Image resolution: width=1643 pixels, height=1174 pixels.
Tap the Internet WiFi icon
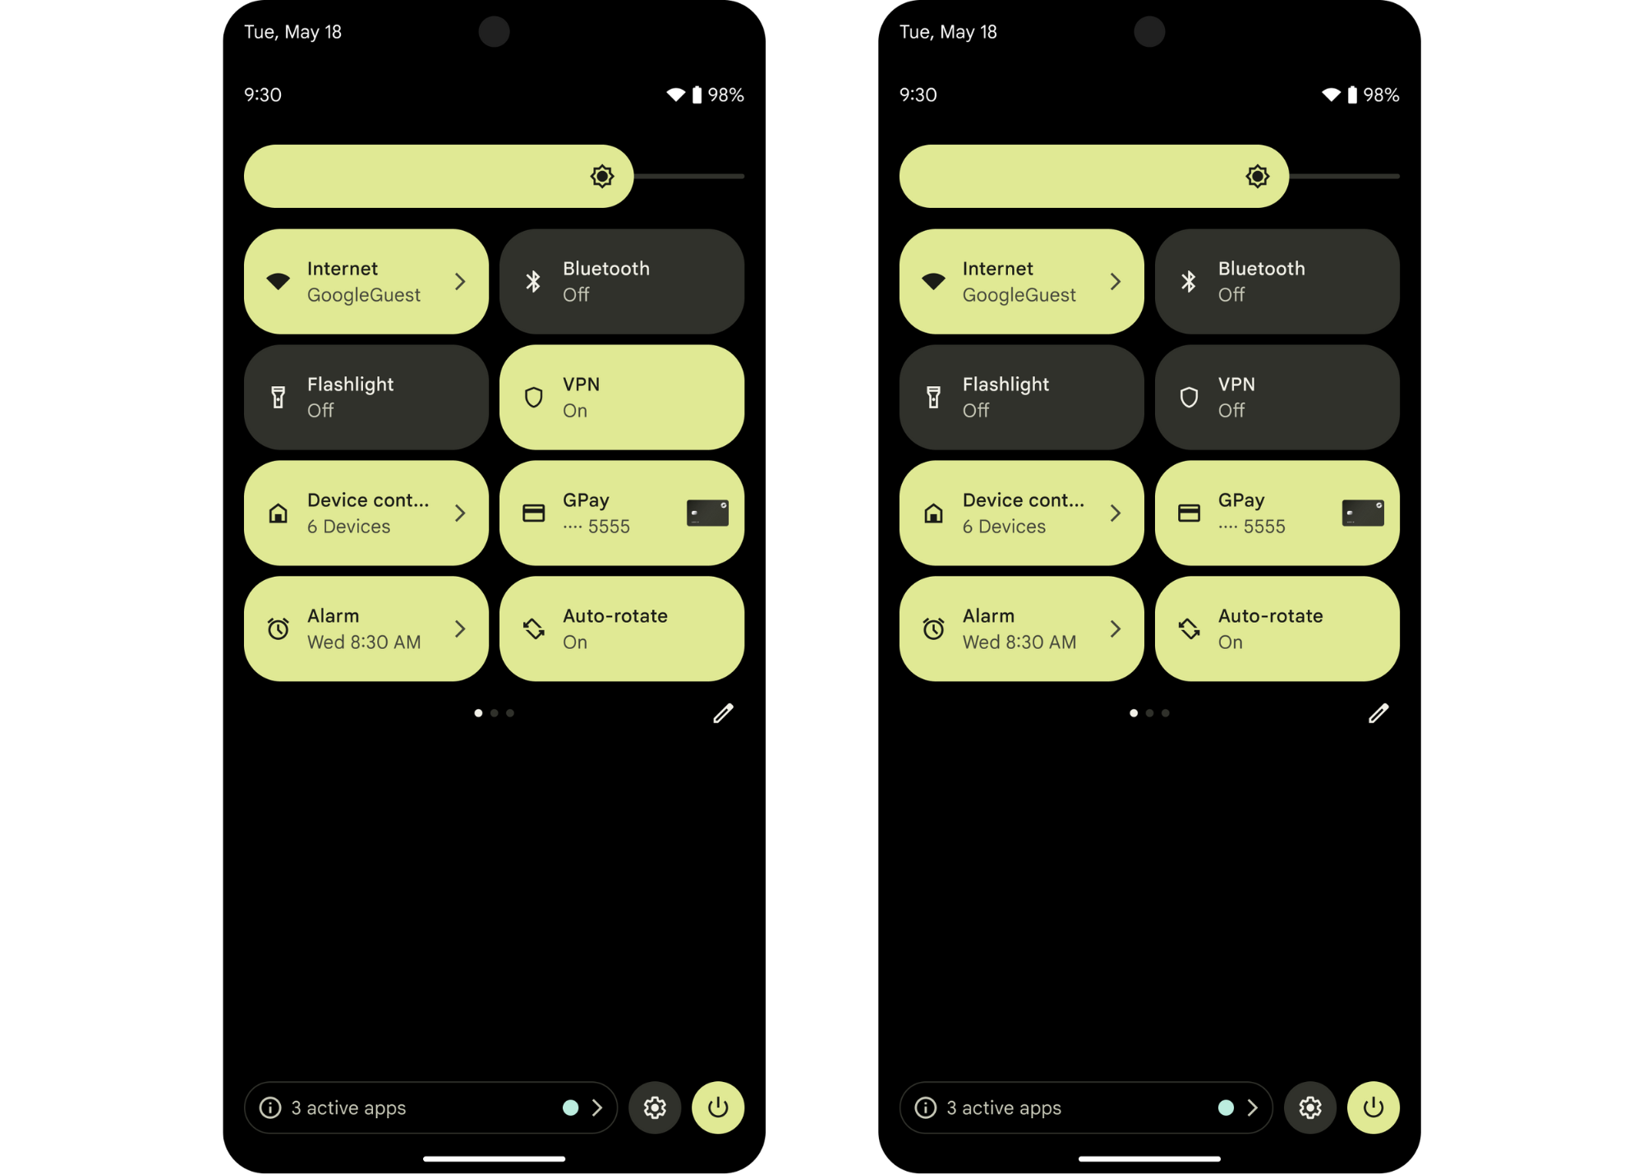coord(277,281)
